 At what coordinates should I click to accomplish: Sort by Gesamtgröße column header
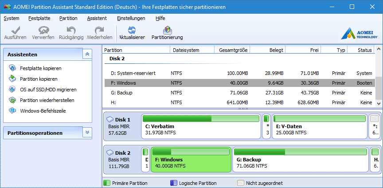pyautogui.click(x=232, y=50)
